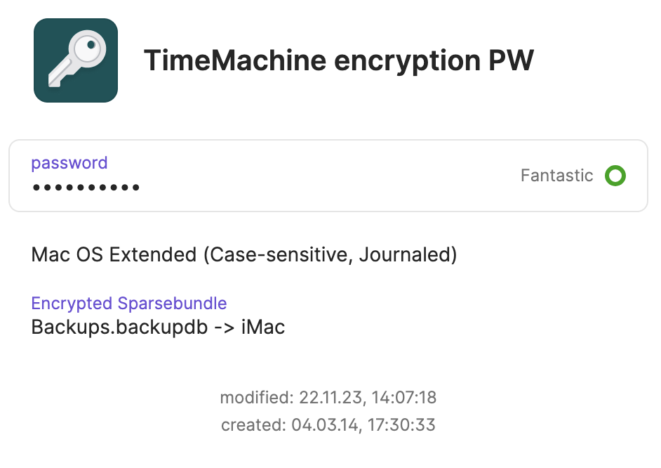Click the Mac OS Extended text
The width and height of the screenshot is (661, 468).
(x=114, y=254)
